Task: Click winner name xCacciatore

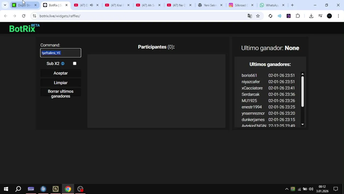Action: tap(252, 88)
